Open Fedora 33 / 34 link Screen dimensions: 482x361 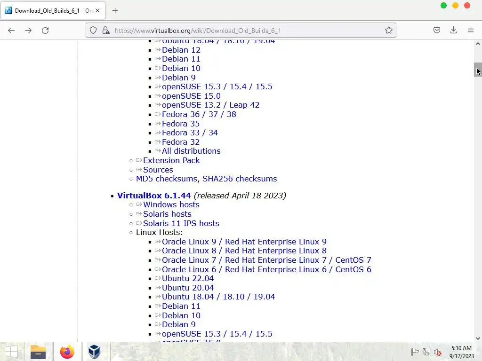[190, 133]
